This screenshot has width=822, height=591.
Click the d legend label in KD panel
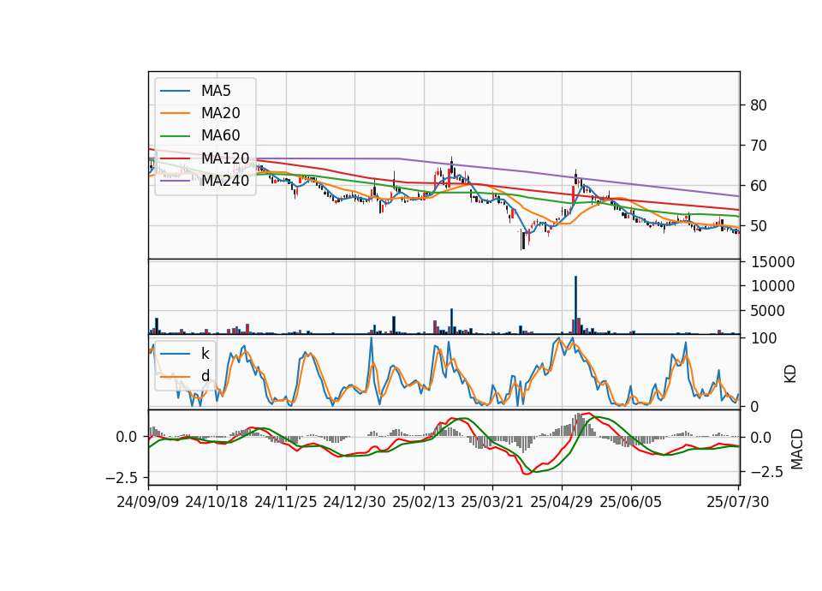[x=205, y=376]
